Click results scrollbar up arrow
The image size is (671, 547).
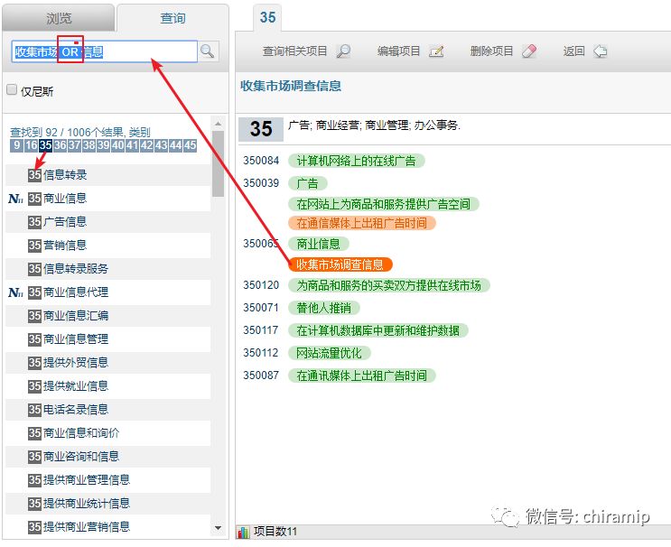pos(219,124)
